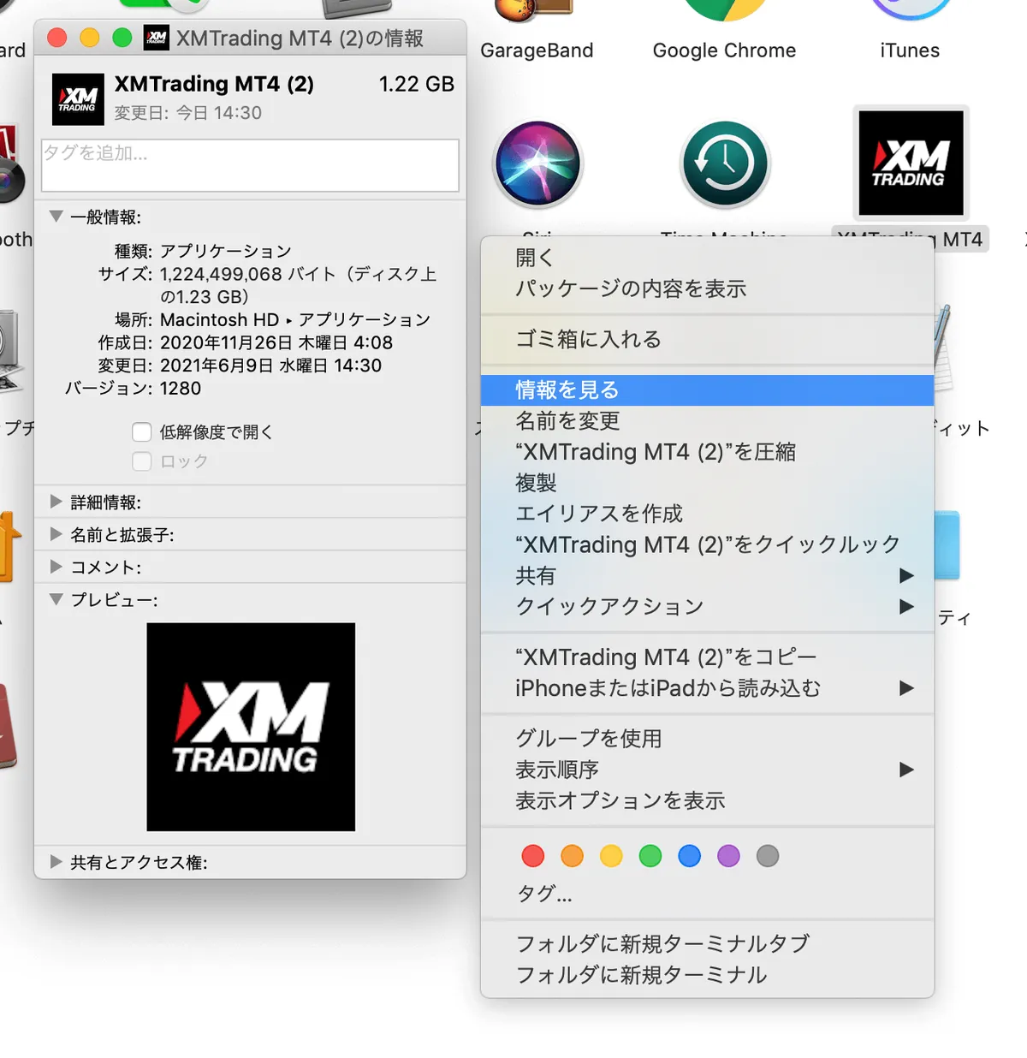Click the 種類 value アプリケーション
Screen dimensions: 1027x1058
[226, 252]
